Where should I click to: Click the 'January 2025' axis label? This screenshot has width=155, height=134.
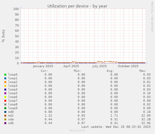(43, 66)
